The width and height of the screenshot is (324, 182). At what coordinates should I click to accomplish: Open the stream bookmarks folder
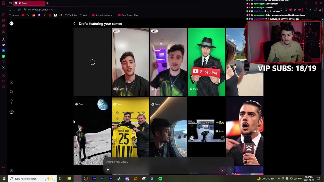pyautogui.click(x=14, y=15)
